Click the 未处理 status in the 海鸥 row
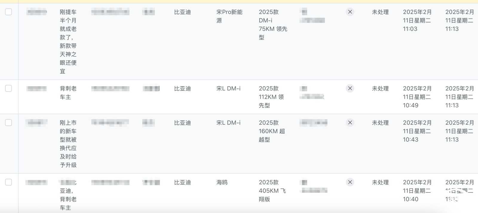 380,182
